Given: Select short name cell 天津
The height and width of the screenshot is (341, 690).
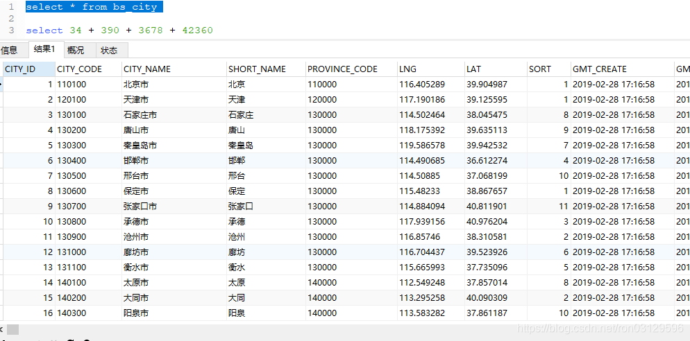Looking at the screenshot, I should pos(266,100).
